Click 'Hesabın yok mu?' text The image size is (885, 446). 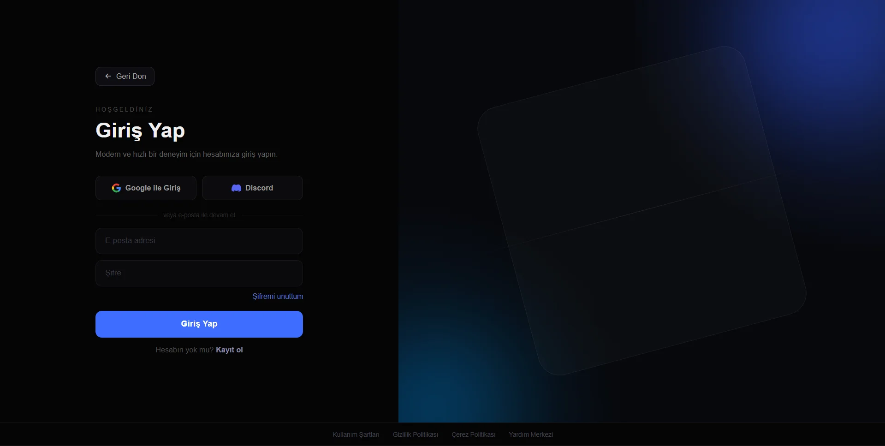184,350
